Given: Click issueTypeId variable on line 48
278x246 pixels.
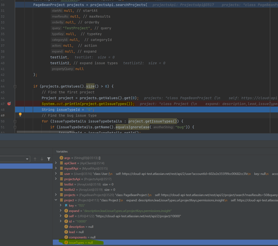Looking at the screenshot, I should (68, 110).
